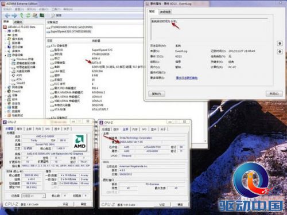
Task: Click 确定 in the left CPU-Z window
Action: [x=83, y=204]
